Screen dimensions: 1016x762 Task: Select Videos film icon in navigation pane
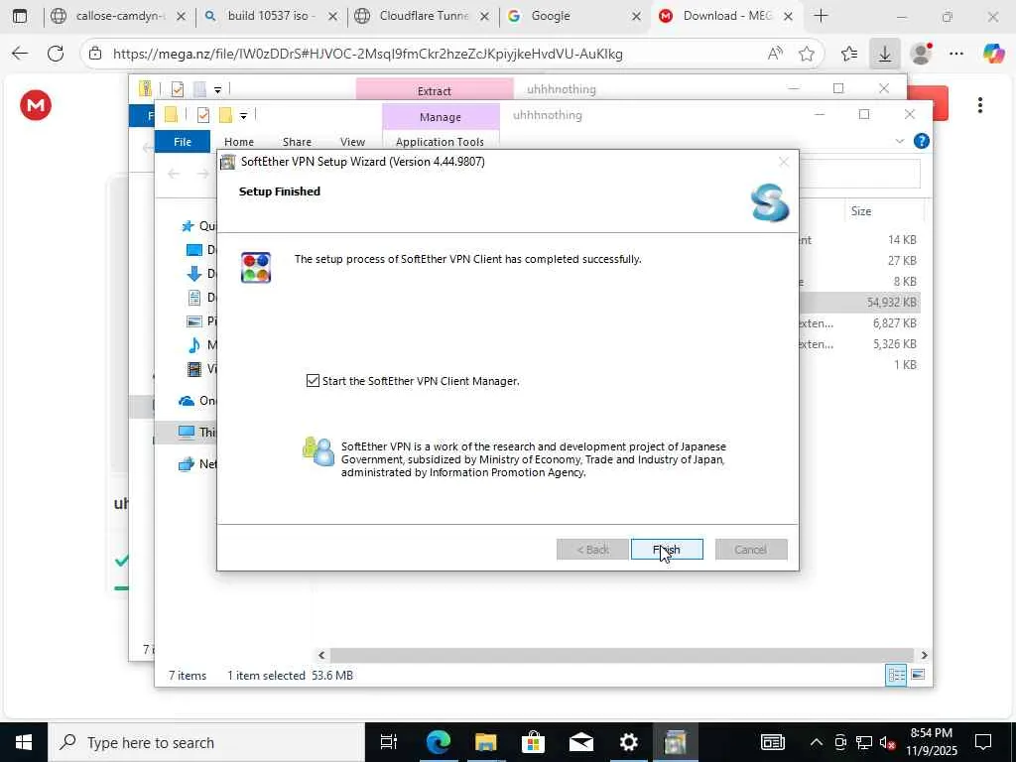click(194, 369)
